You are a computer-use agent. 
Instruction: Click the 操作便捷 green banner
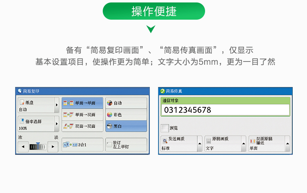coord(154,11)
